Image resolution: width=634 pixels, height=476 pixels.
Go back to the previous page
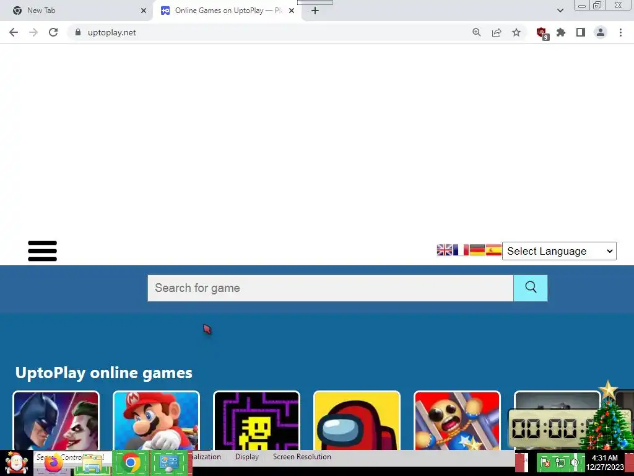coord(14,32)
